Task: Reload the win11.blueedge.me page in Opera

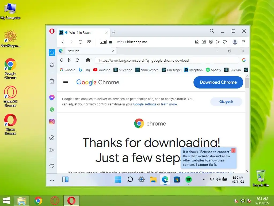Action: (80, 42)
